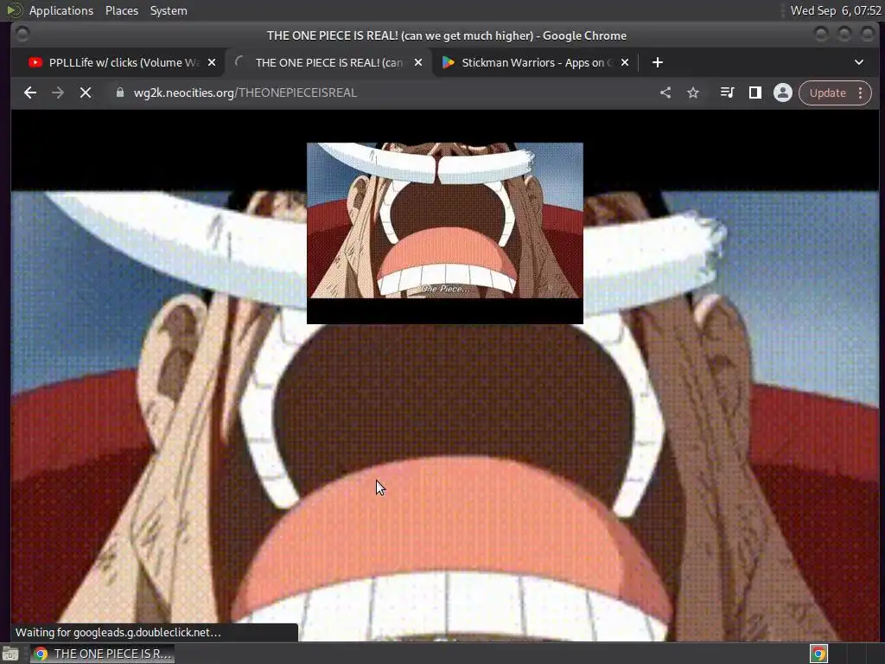
Task: Click the Google Play favicon on tab
Action: [449, 62]
